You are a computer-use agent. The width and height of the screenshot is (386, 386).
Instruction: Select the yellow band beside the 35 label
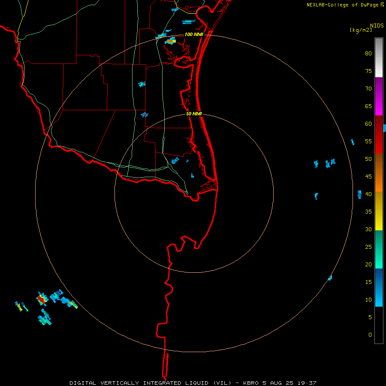point(379,211)
